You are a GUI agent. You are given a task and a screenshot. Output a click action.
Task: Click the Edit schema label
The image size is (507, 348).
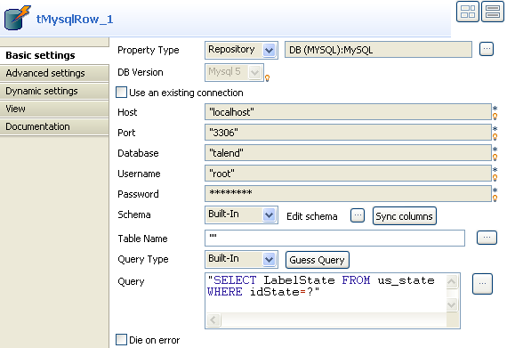click(x=312, y=216)
